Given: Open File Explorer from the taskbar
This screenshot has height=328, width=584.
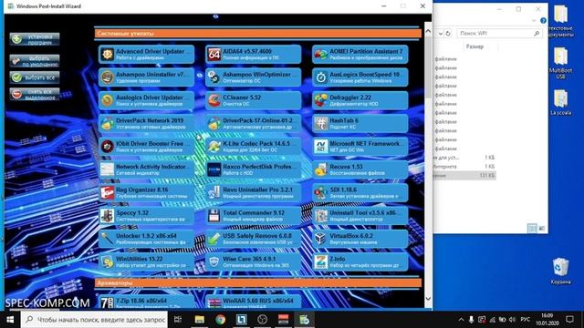Looking at the screenshot, I should [x=199, y=320].
